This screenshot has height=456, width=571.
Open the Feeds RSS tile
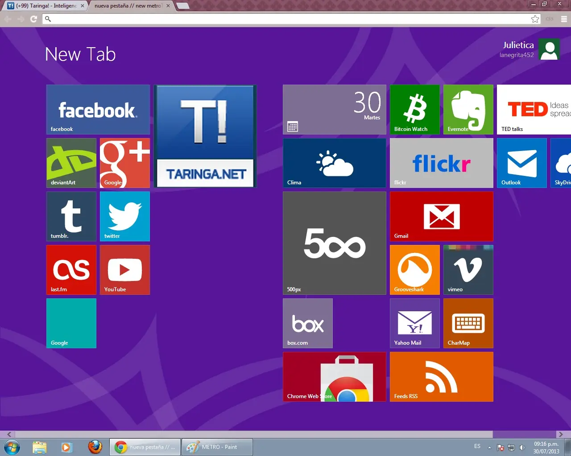point(442,377)
